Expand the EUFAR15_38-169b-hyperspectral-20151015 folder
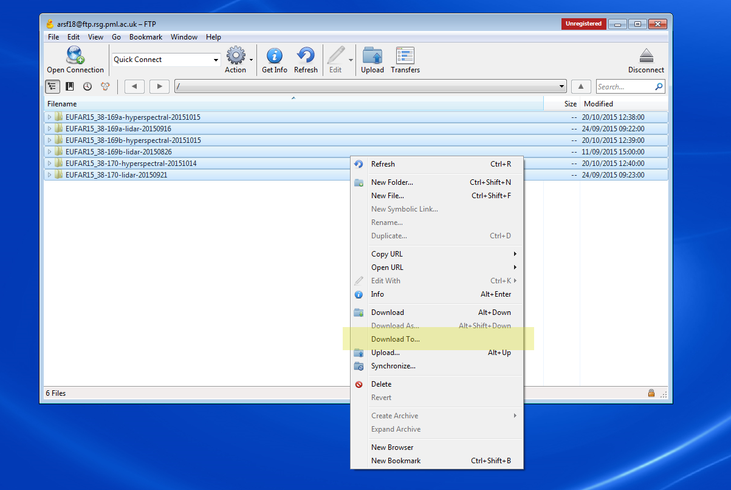731x490 pixels. [x=50, y=140]
